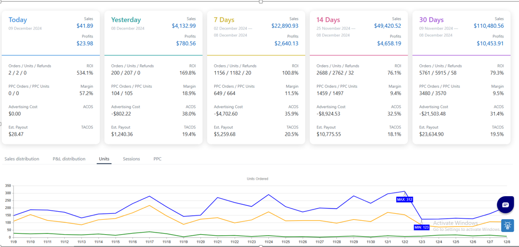
Task: Open the 7 Days card heading
Action: (x=224, y=20)
